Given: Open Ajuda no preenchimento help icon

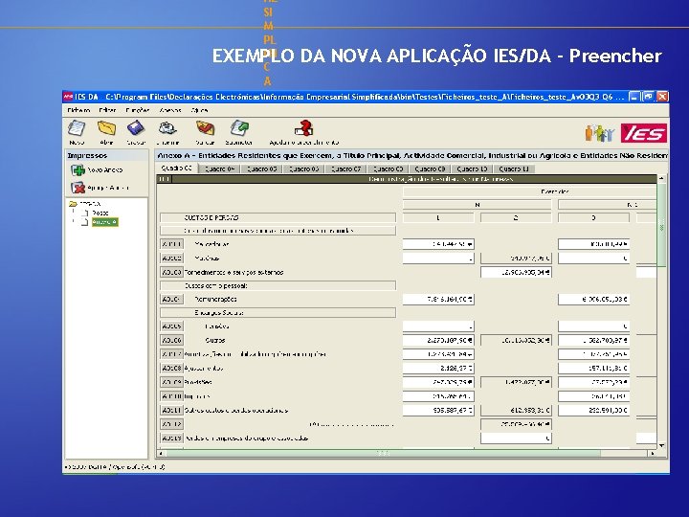Looking at the screenshot, I should coord(303,128).
